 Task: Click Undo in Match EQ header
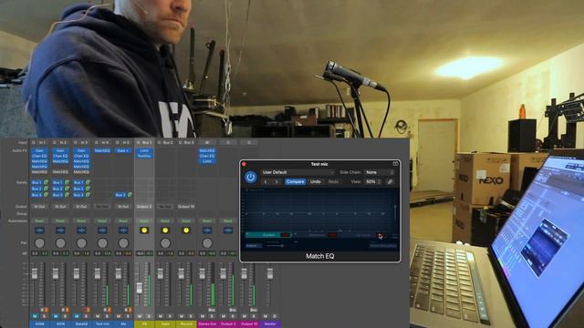click(x=316, y=182)
